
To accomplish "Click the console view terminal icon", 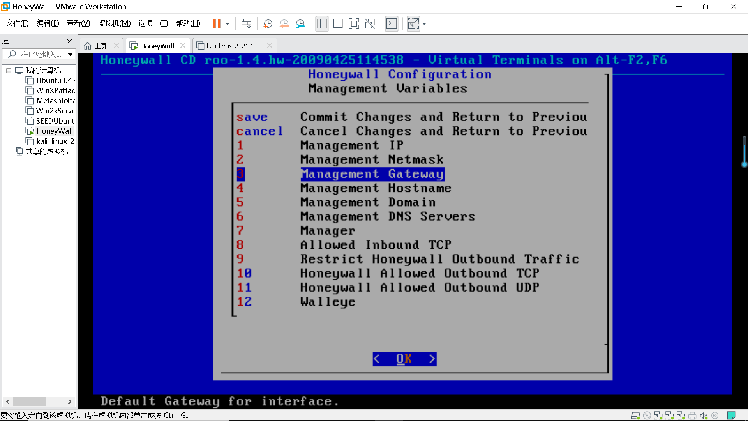I will coord(392,24).
